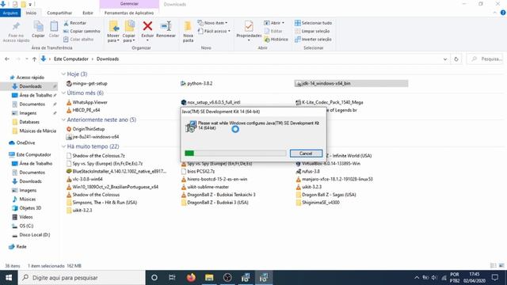Click the Cortana circle on the taskbar
The height and width of the screenshot is (285, 507).
pyautogui.click(x=154, y=278)
